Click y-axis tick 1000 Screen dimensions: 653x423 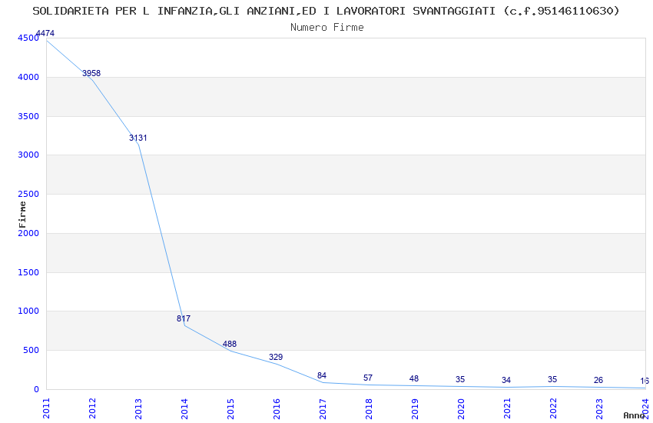pos(28,311)
